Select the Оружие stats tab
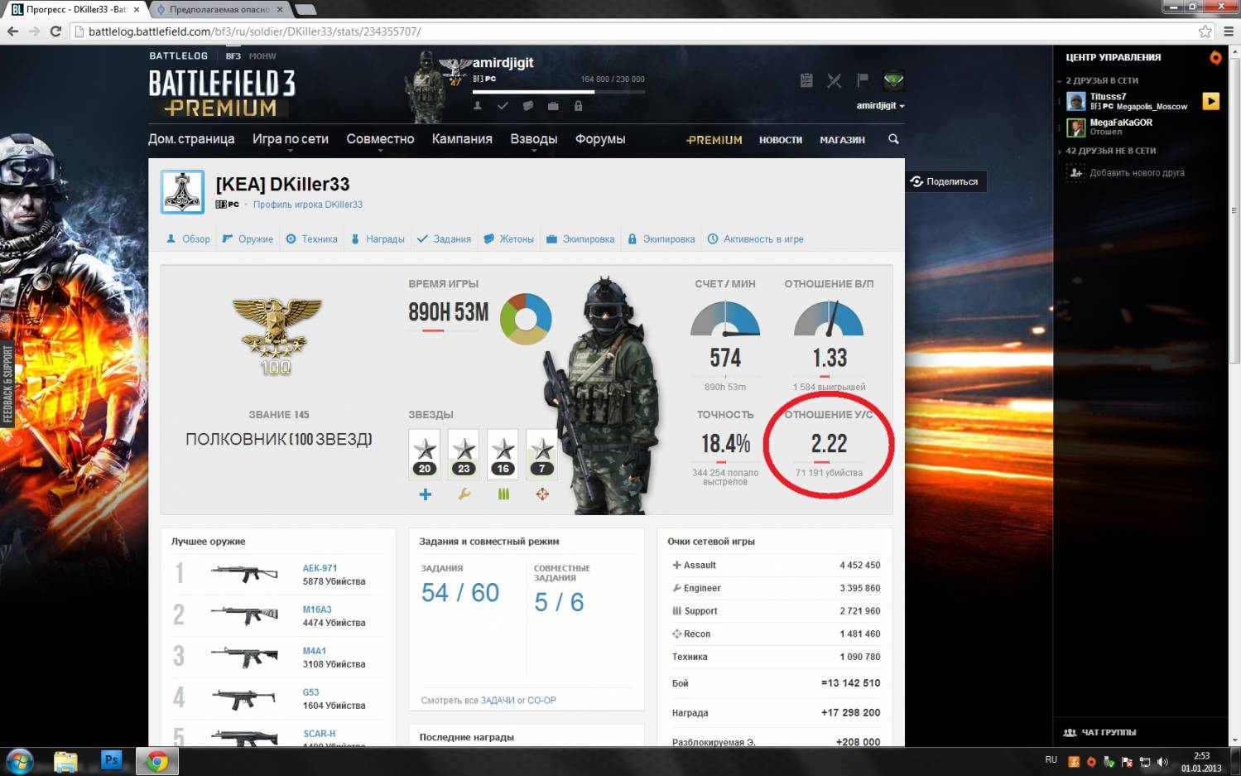Viewport: 1241px width, 776px height. pyautogui.click(x=248, y=239)
